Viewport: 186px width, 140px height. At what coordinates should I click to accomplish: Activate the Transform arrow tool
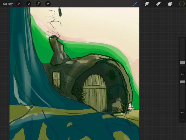point(48,4)
